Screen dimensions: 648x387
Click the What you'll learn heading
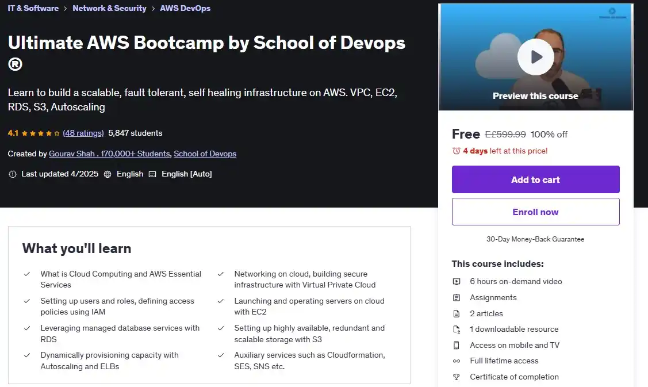coord(76,248)
